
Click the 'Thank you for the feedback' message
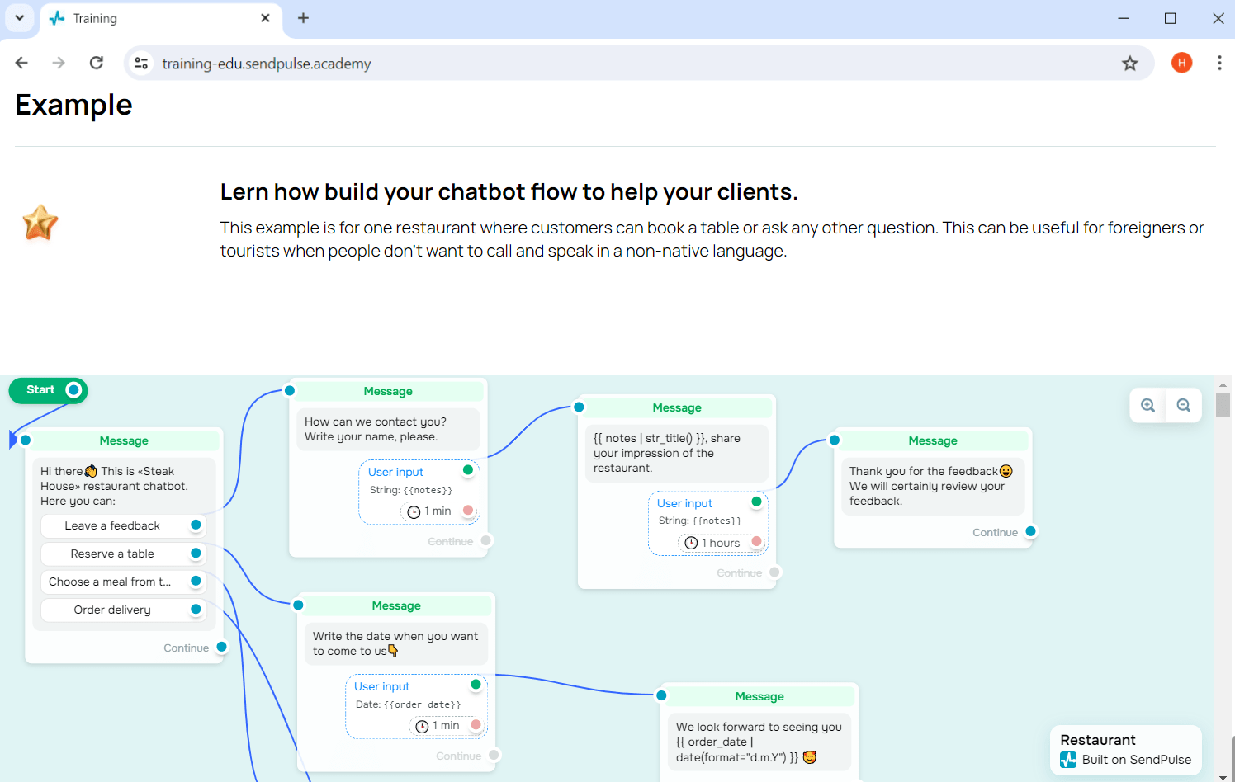click(933, 486)
